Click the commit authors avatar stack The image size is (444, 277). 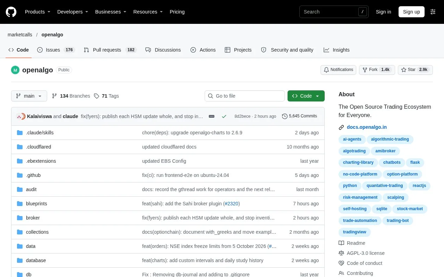coord(21,116)
